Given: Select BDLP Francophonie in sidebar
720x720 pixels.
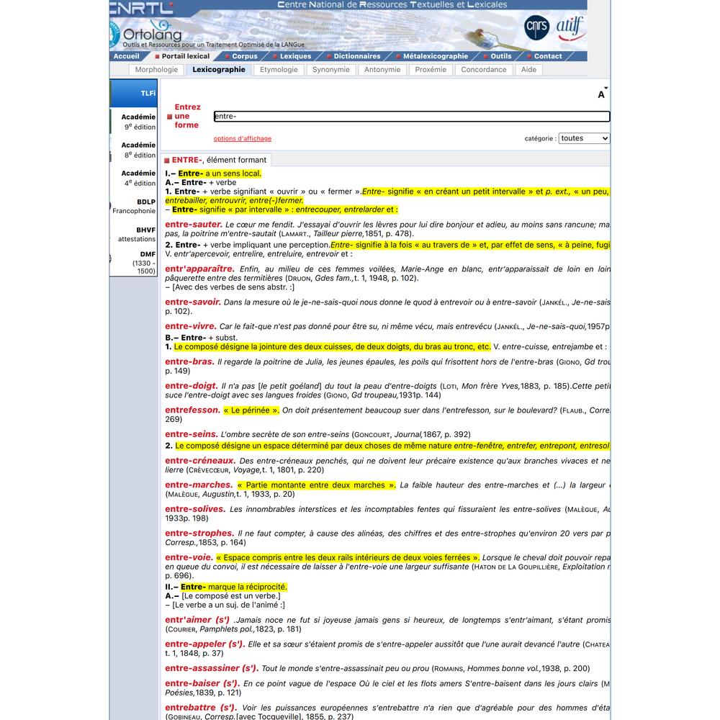Looking at the screenshot, I should [134, 206].
